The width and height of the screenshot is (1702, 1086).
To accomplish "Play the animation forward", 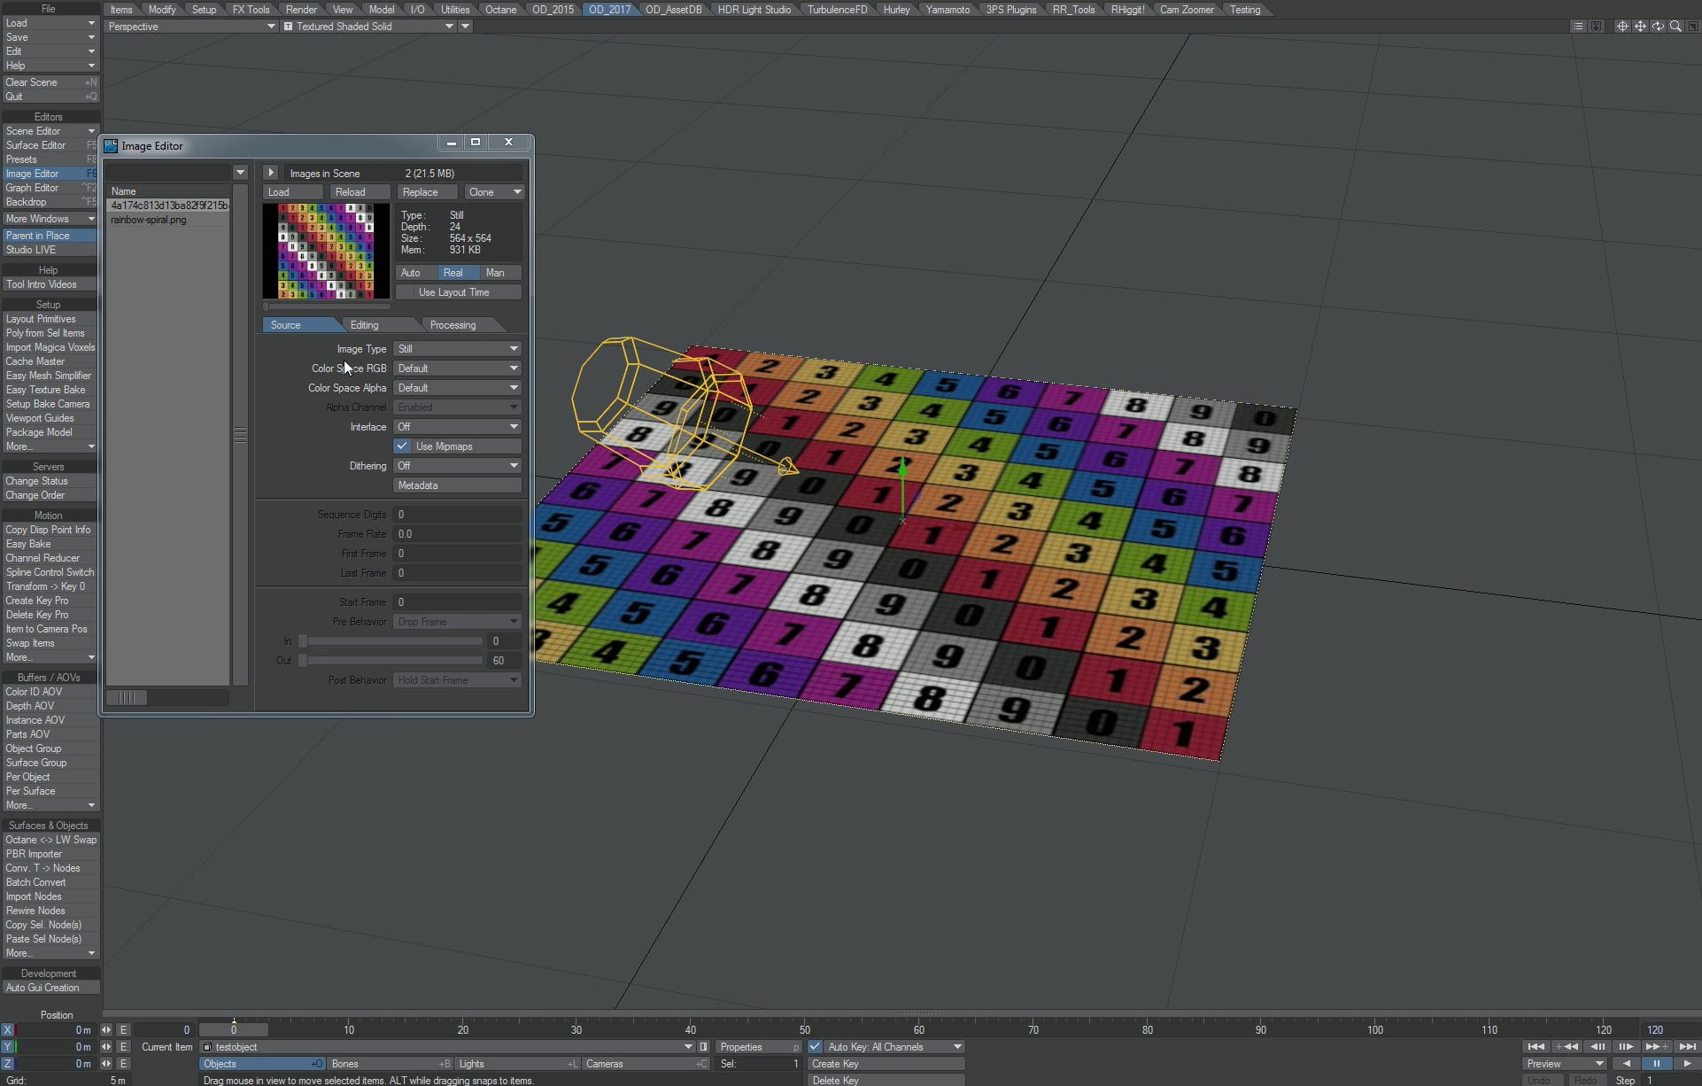I will point(1686,1064).
